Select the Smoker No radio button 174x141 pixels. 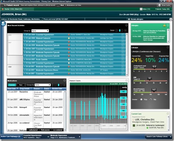[151, 100]
